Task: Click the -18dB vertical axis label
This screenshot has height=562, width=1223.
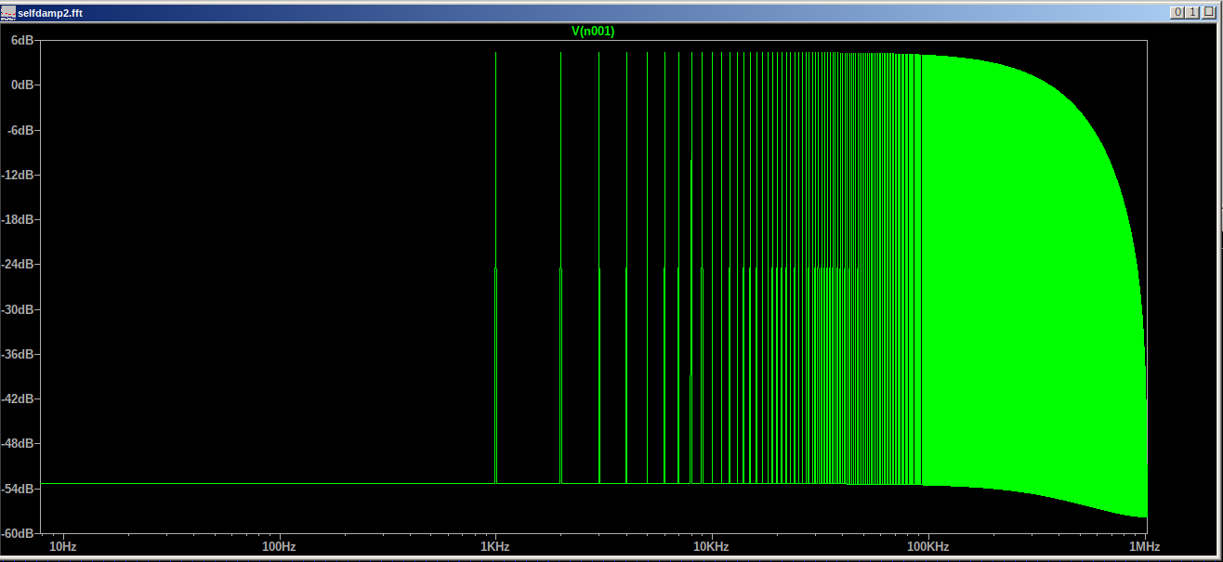Action: pos(19,219)
